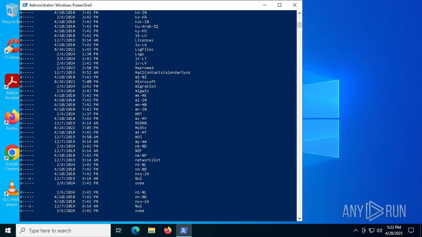Click the MUI directory entry
Image resolution: width=422 pixels, height=237 pixels.
(138, 137)
